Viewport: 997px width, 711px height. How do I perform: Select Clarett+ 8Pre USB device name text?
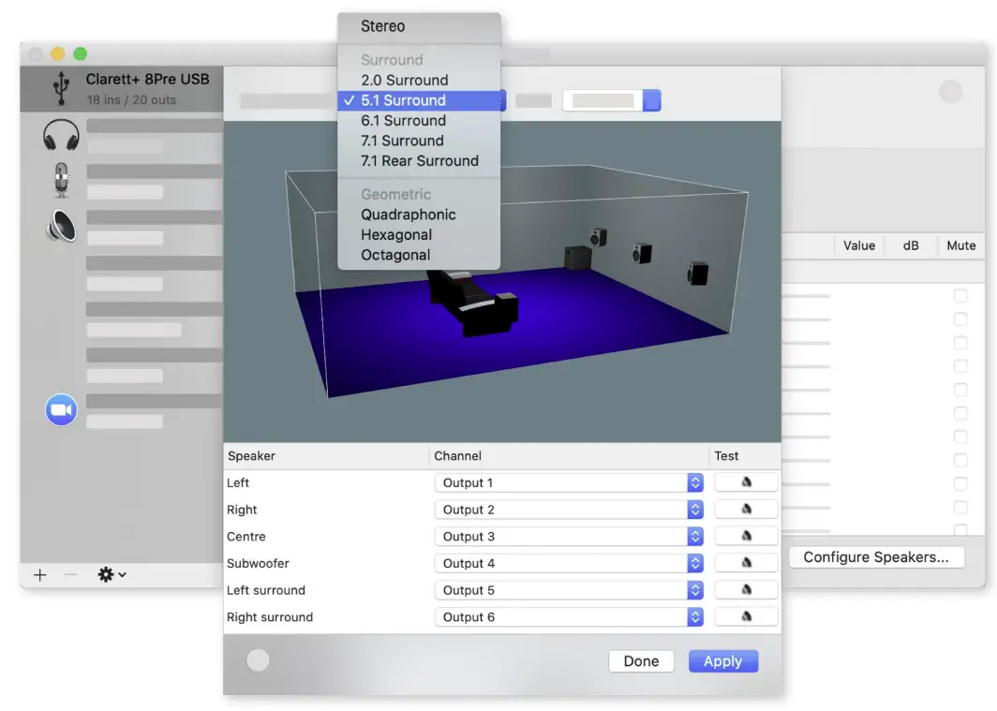coord(147,80)
